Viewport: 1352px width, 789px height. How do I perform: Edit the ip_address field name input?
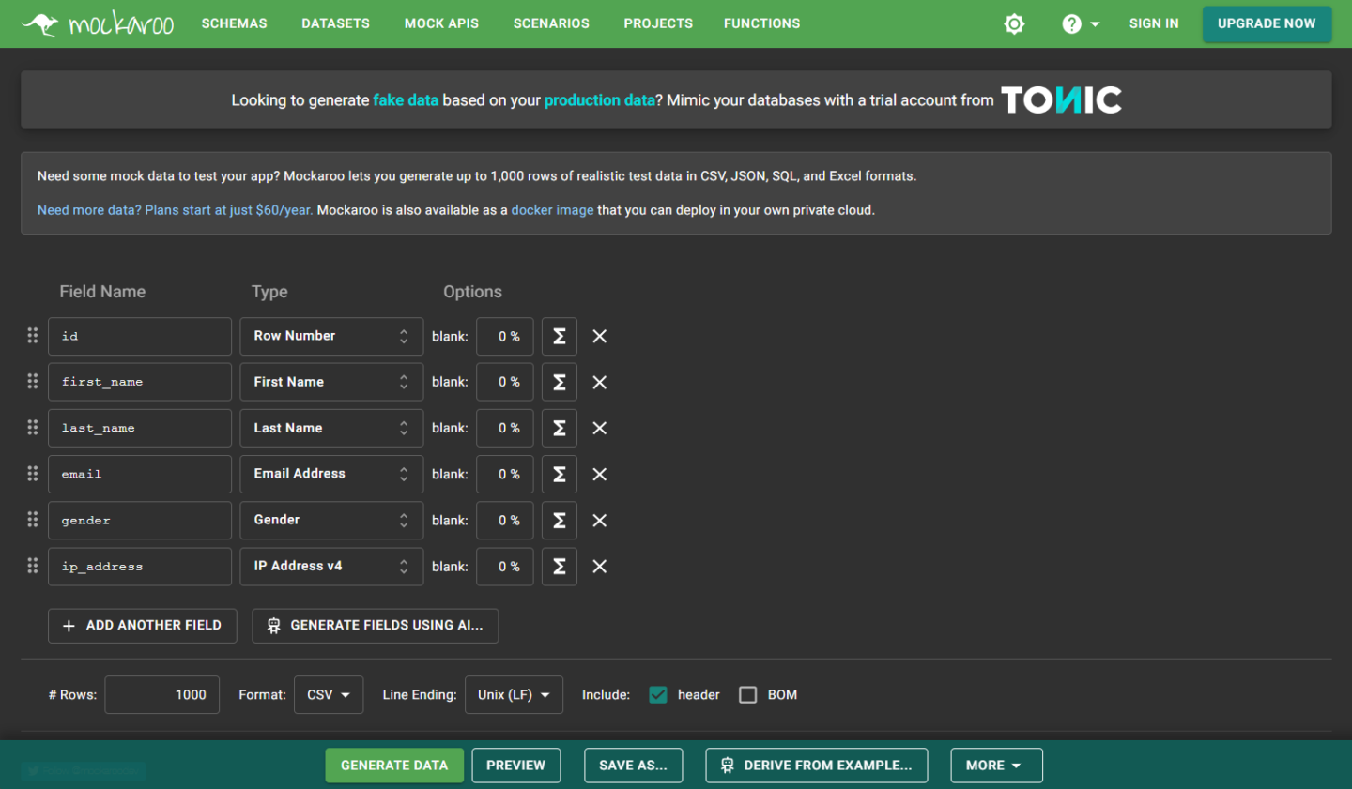[x=140, y=566]
